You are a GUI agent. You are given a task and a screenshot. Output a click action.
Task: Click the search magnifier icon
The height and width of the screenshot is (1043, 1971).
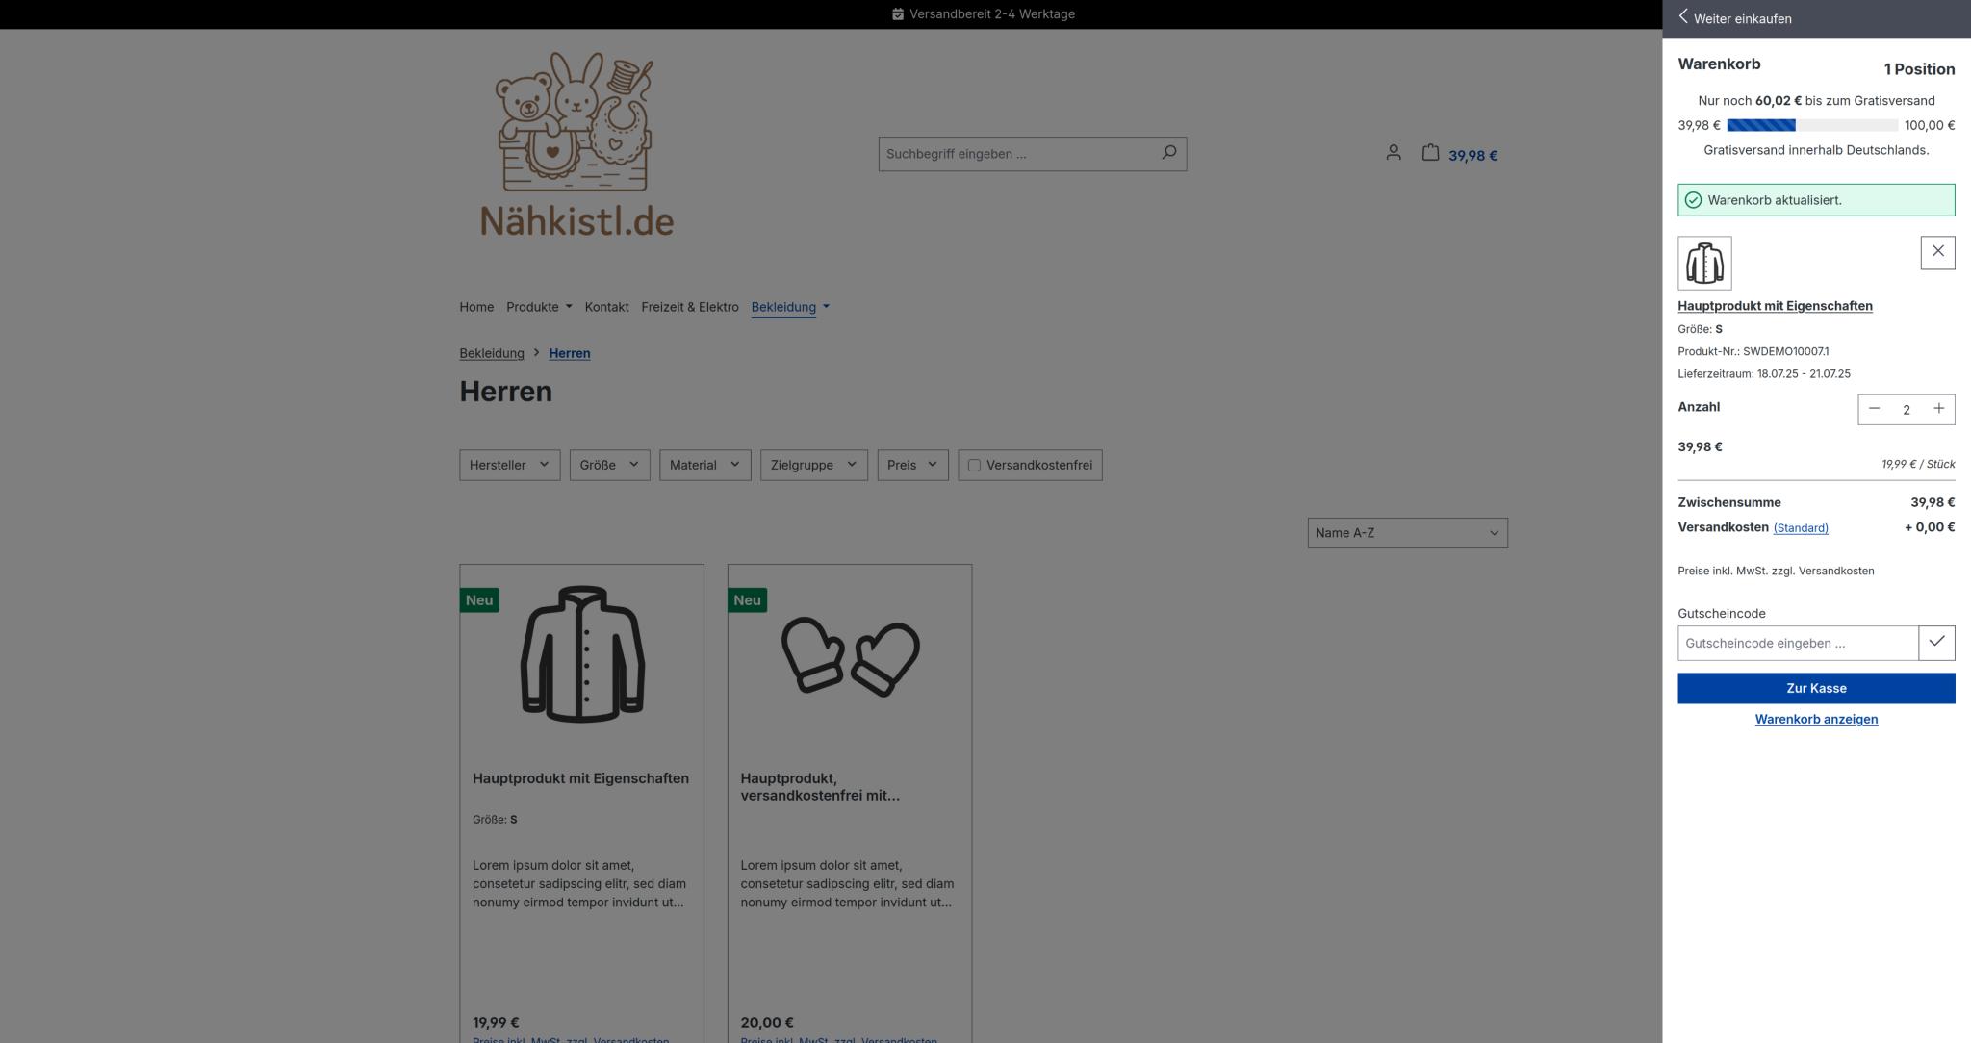1168,153
